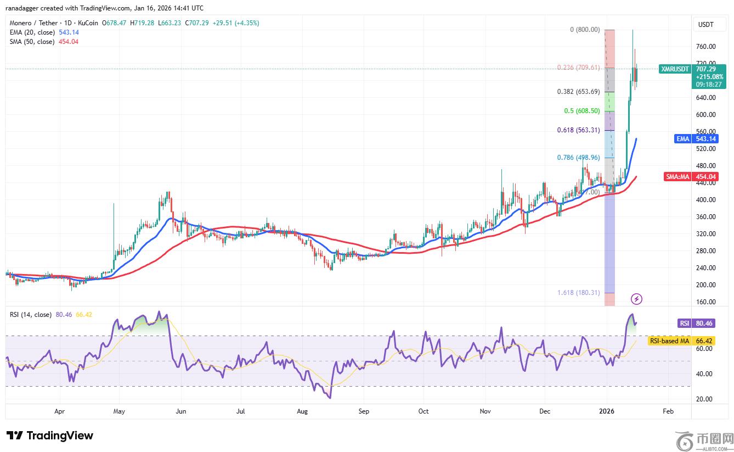Select the SMA (50, close) indicator legend
Screen dimensions: 734x452
point(31,42)
